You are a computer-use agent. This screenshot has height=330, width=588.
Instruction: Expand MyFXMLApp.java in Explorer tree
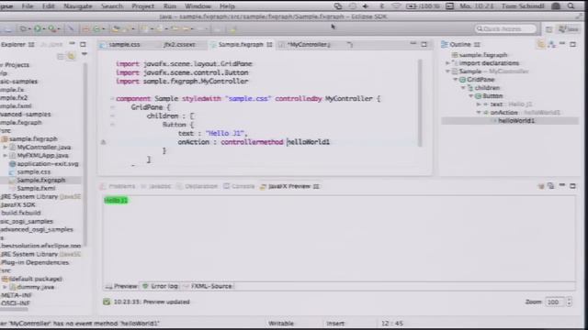(6, 156)
